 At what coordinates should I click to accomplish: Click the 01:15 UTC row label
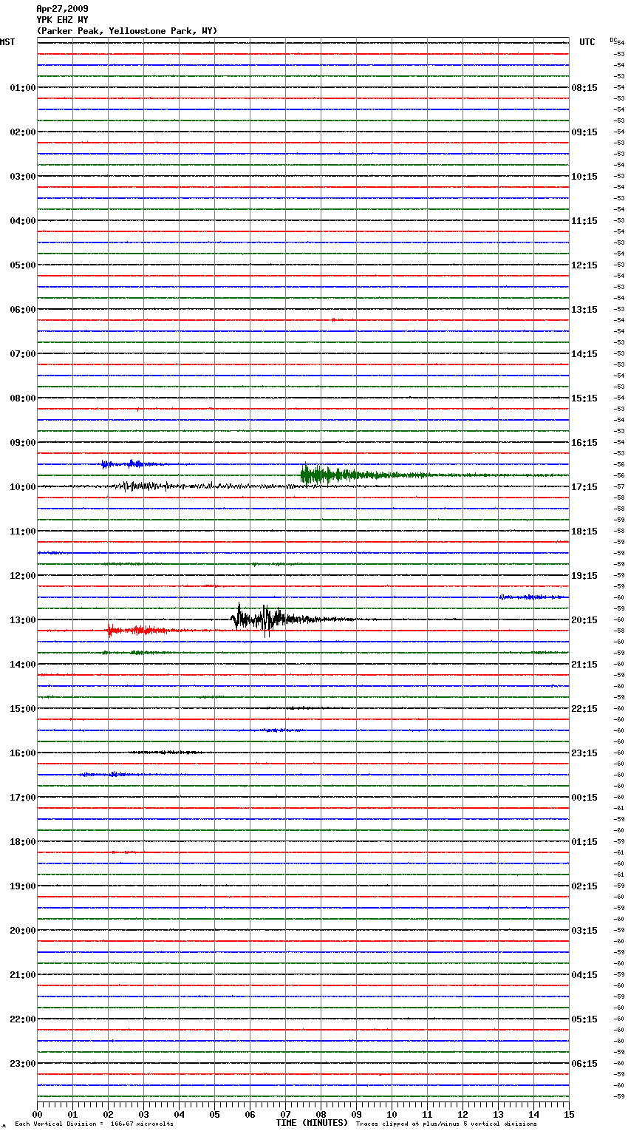[584, 842]
